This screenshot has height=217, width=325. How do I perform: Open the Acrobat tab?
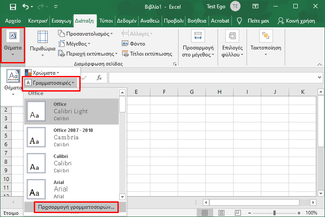(220, 21)
